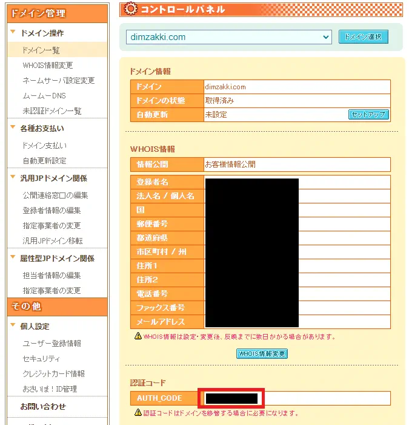Screen dimensions: 409x425
Task: Collapse the 個人設定 section triangle
Action: [13, 326]
